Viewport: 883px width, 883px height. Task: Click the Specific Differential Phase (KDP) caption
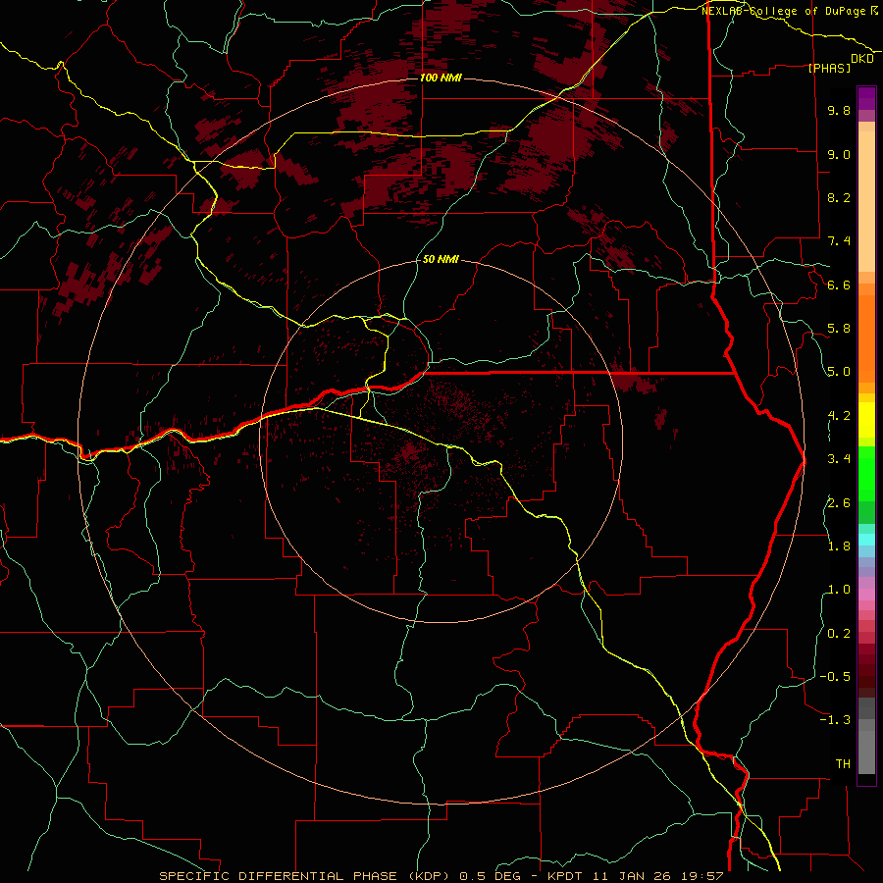click(304, 876)
